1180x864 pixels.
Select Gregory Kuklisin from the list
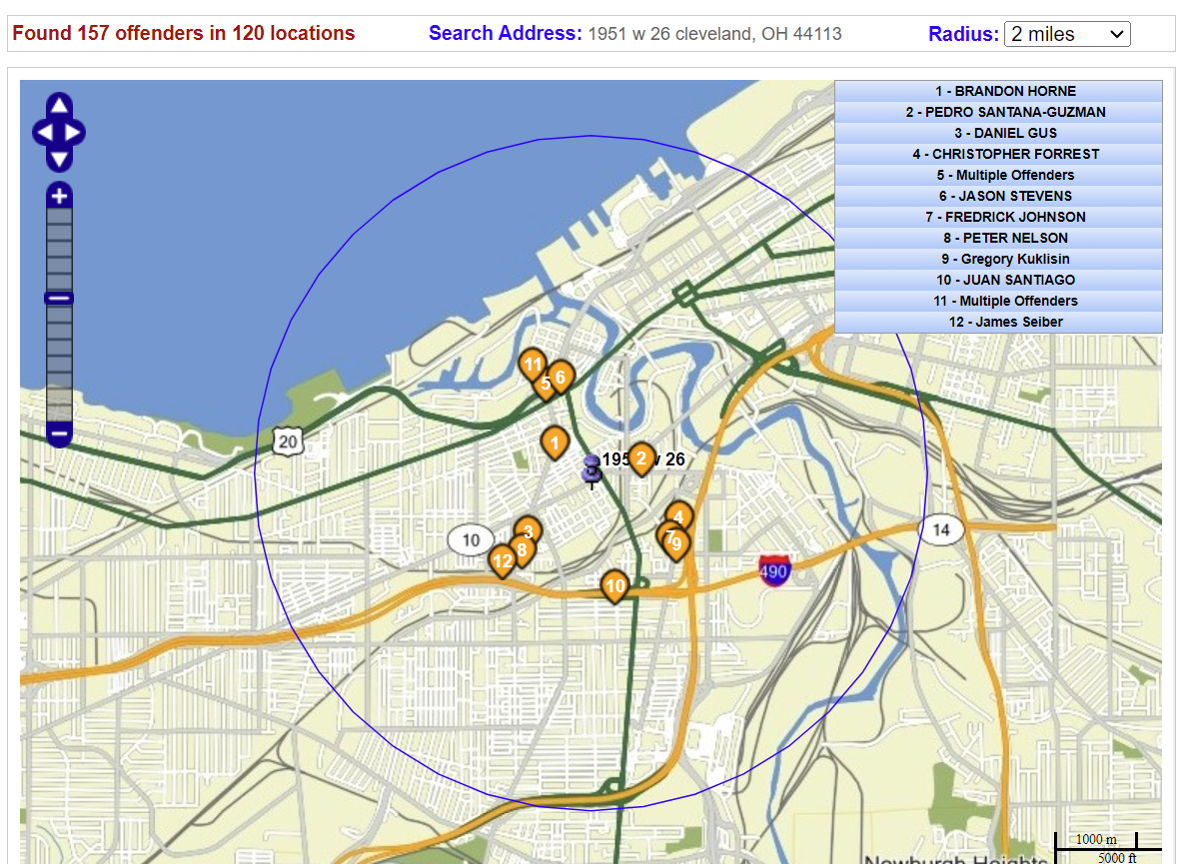click(x=998, y=259)
